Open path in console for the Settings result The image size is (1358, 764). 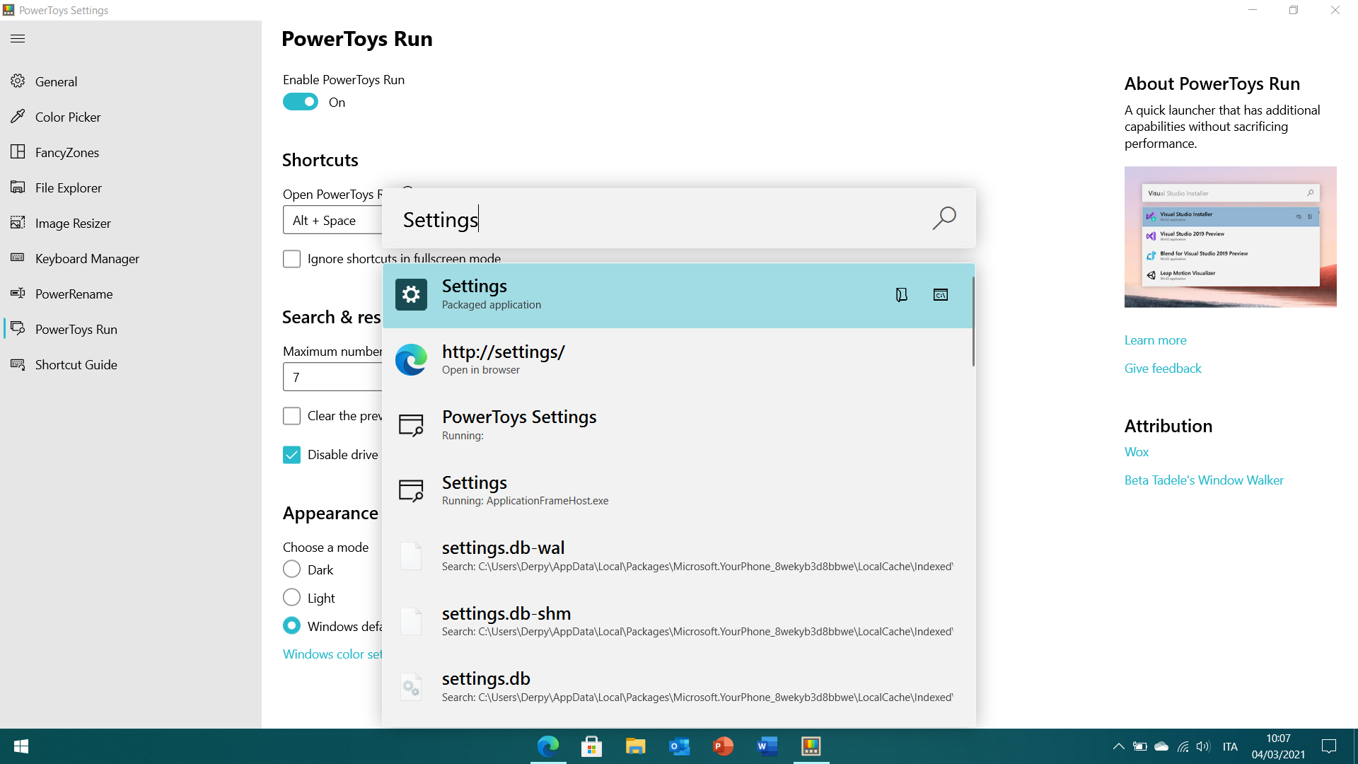(941, 294)
